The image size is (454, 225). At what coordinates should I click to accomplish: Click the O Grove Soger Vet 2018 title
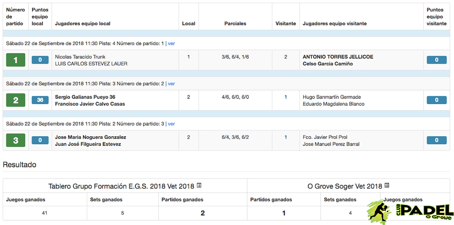(x=345, y=186)
